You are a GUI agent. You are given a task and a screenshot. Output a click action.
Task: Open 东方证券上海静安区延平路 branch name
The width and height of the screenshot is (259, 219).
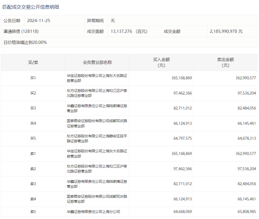pos(97,139)
